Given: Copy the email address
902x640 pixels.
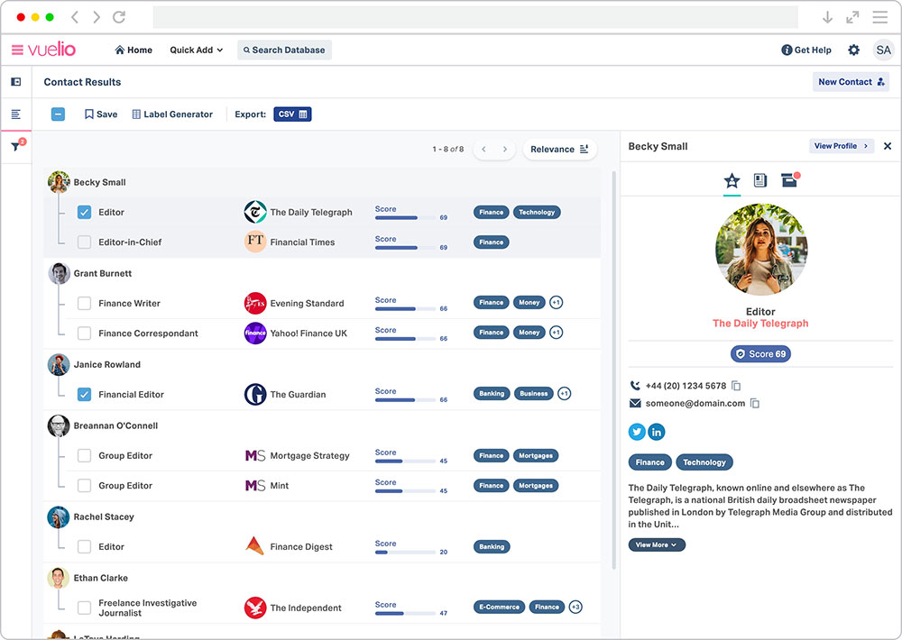Looking at the screenshot, I should 755,404.
